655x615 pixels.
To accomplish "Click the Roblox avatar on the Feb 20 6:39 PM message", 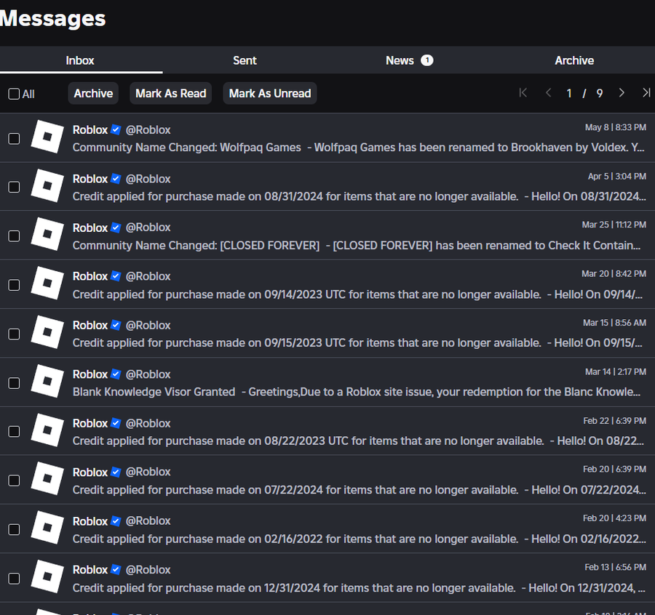I will point(47,479).
